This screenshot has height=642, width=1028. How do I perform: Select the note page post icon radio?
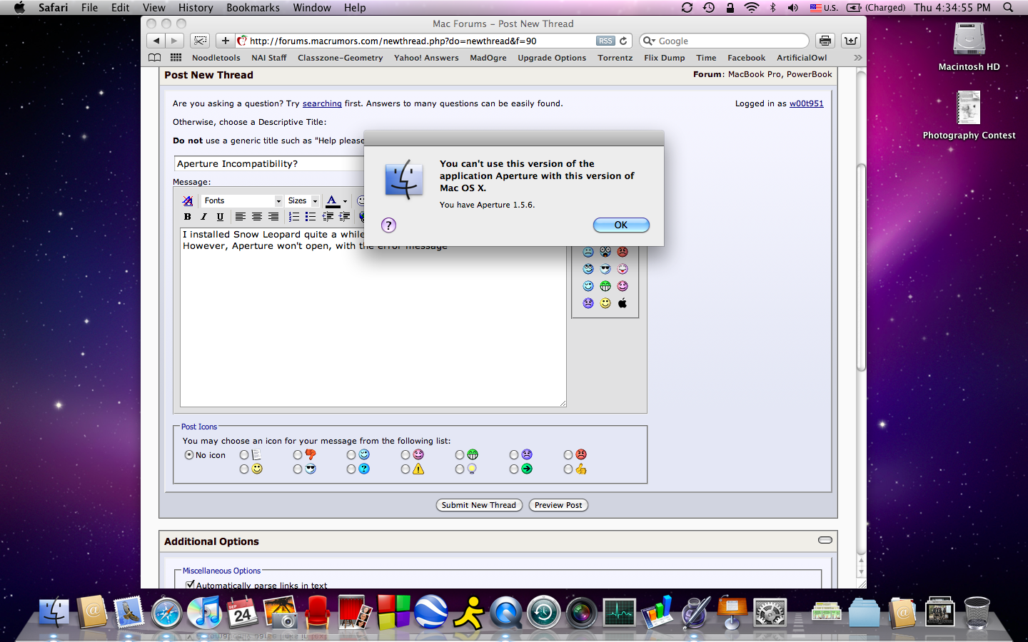tap(244, 455)
